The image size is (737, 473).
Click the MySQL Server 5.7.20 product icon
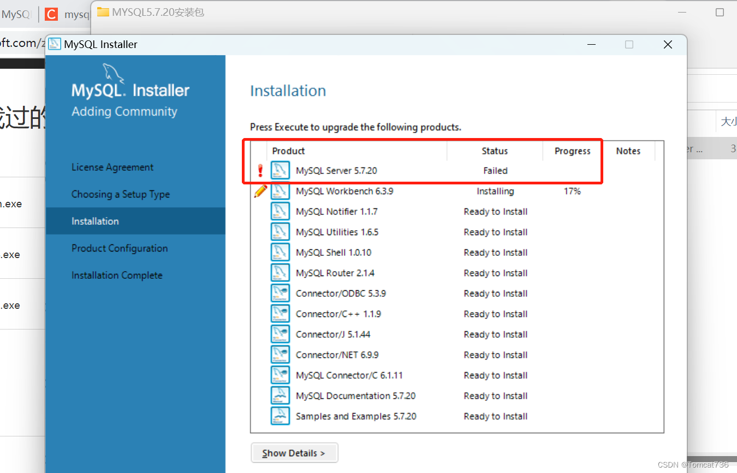(280, 170)
